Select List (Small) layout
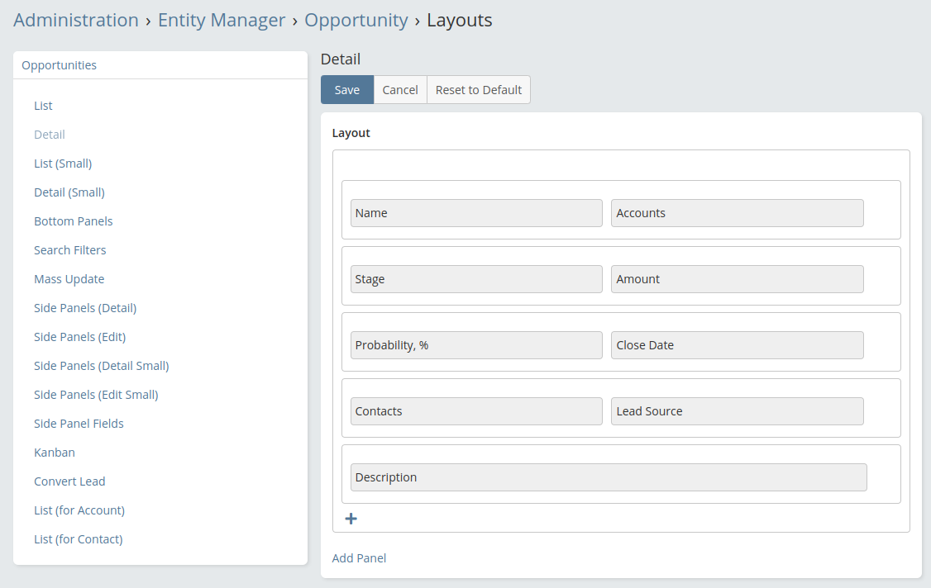The width and height of the screenshot is (931, 588). [x=63, y=164]
